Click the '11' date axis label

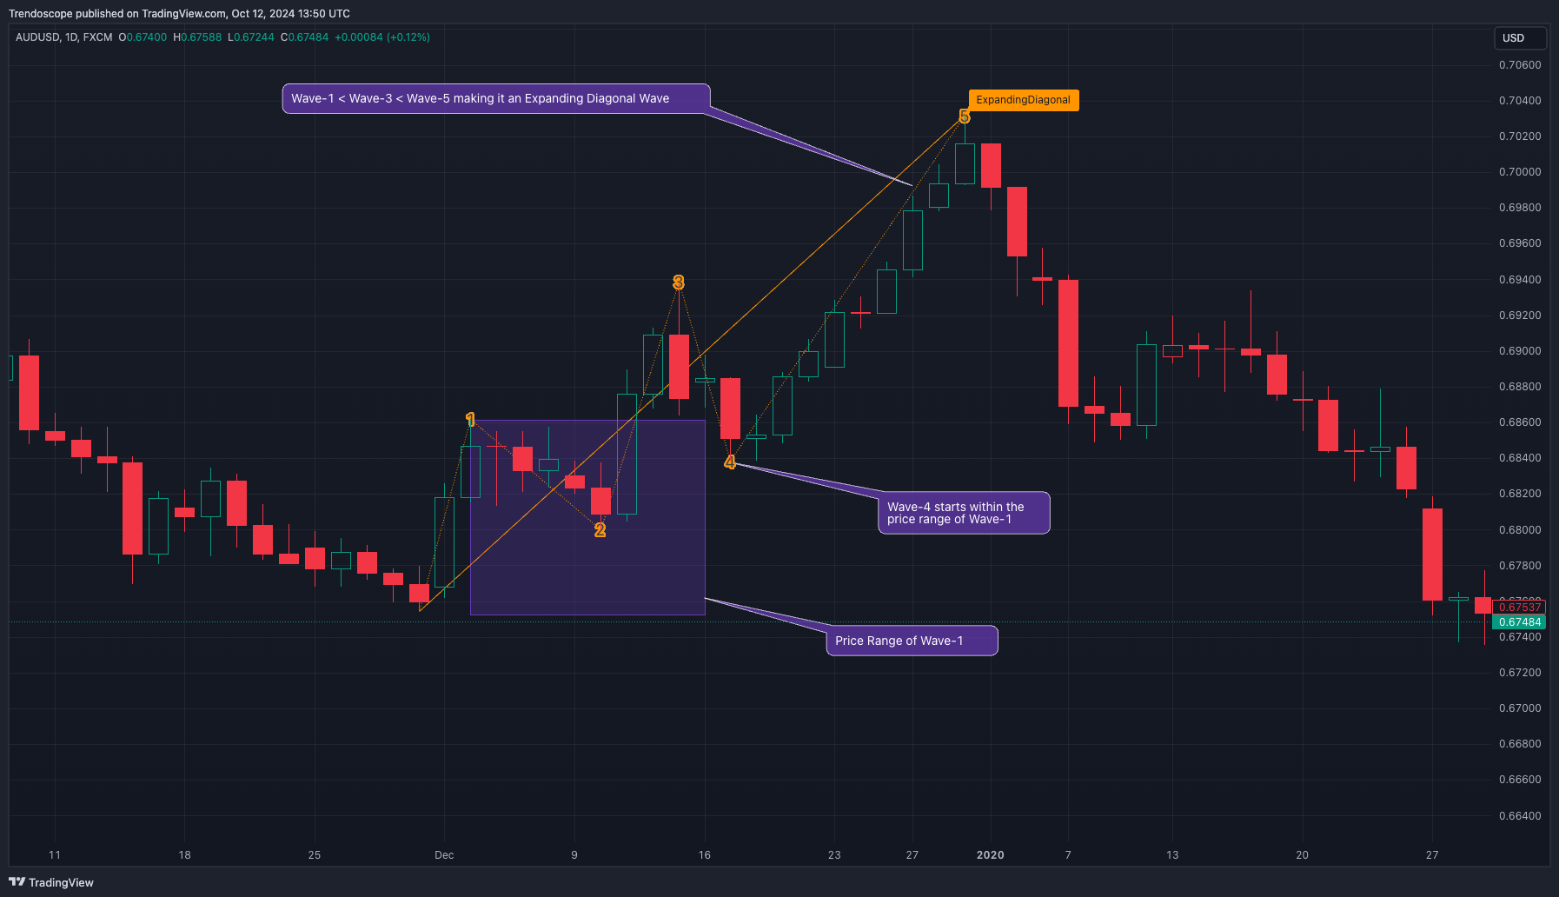pos(55,855)
